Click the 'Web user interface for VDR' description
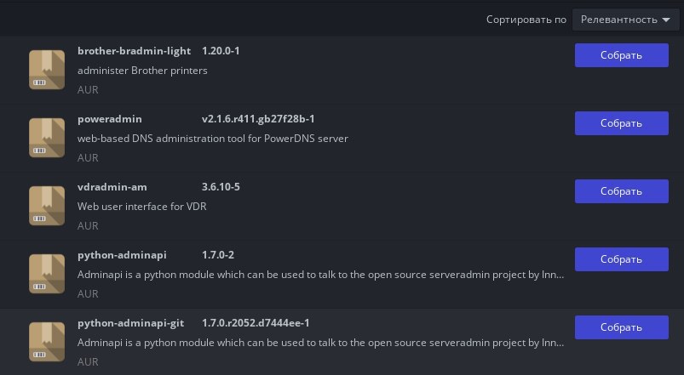 coord(141,207)
